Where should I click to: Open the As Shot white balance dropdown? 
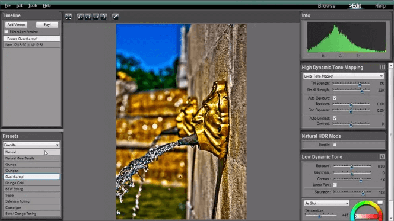point(326,203)
